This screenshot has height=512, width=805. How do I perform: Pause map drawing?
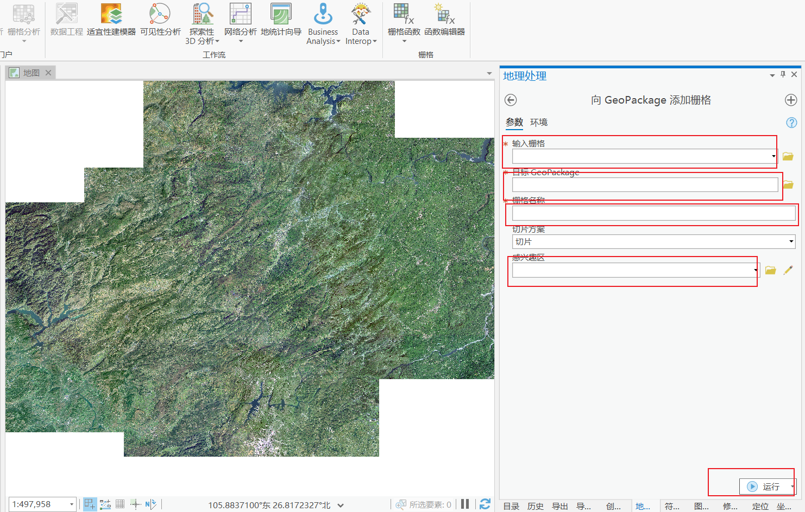point(465,504)
